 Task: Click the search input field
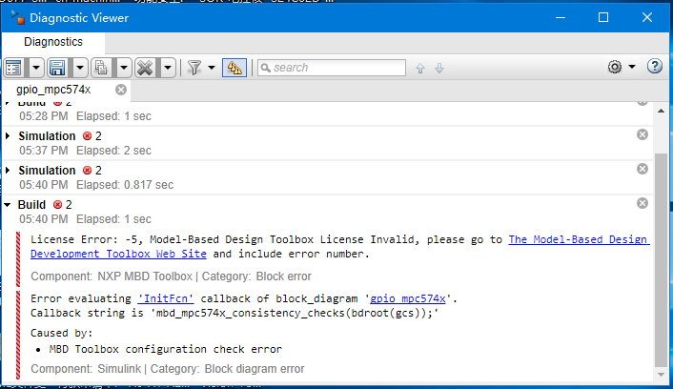click(x=332, y=68)
